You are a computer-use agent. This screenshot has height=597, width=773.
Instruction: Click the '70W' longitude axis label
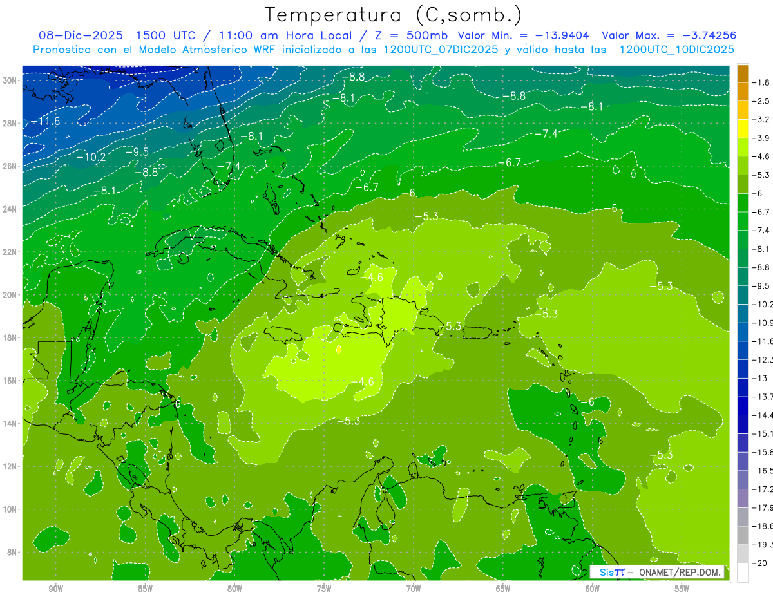coord(414,589)
